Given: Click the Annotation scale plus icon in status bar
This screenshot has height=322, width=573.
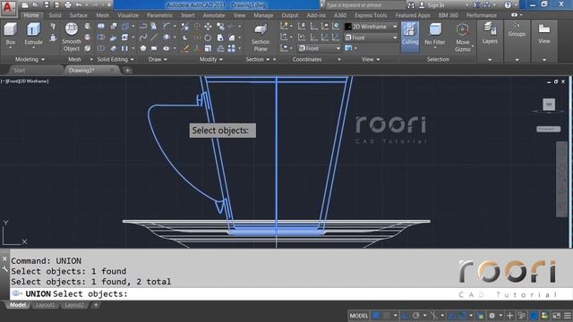Looking at the screenshot, I should point(510,316).
